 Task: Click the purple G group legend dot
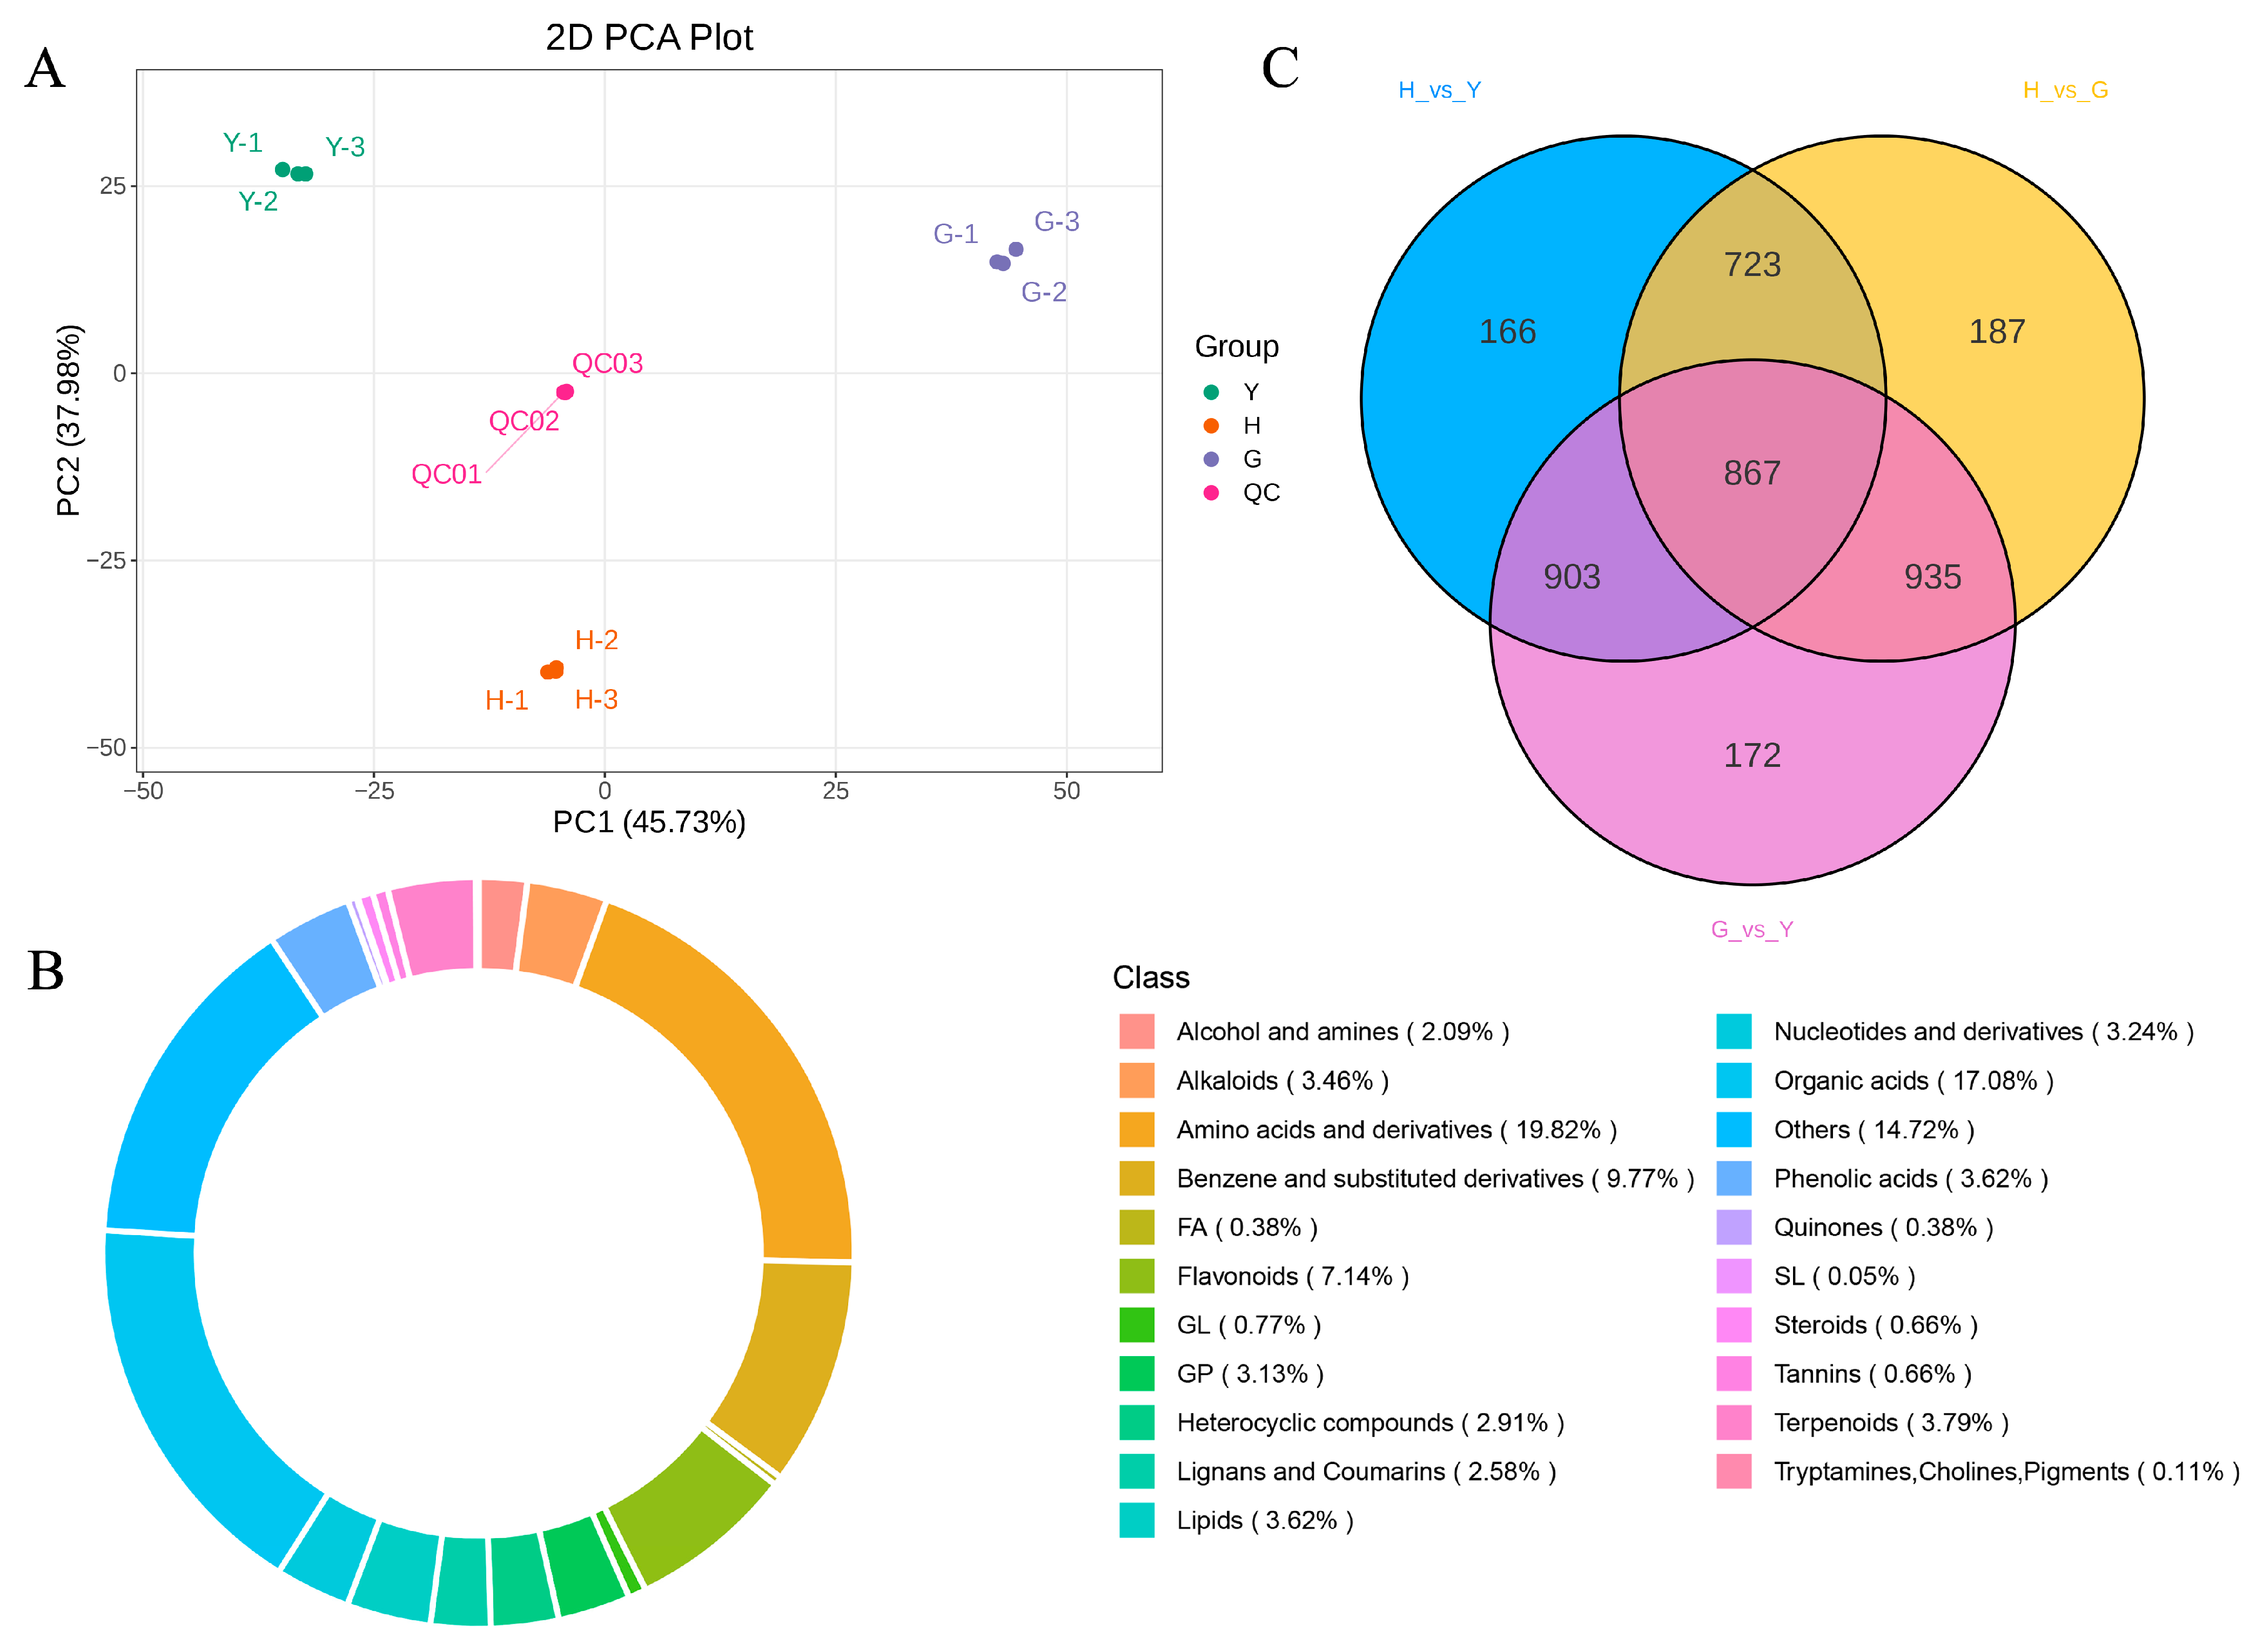[x=1211, y=459]
